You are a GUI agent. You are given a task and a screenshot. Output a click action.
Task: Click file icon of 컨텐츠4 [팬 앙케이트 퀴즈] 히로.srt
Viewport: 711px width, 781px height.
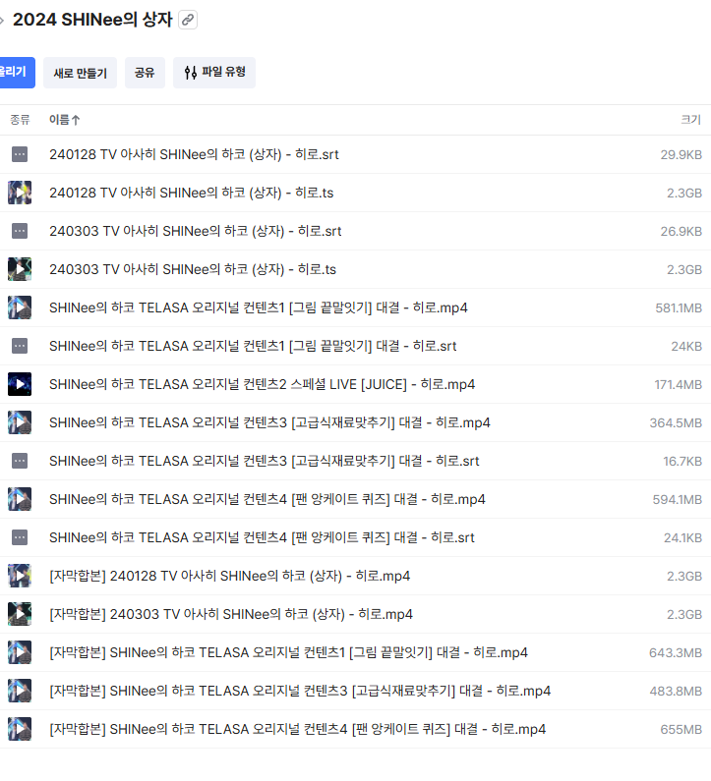tap(20, 537)
